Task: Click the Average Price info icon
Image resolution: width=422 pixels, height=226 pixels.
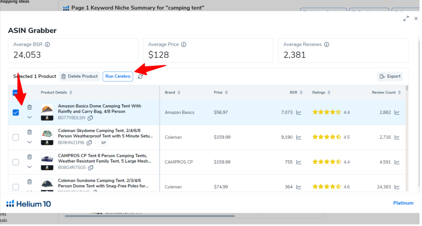Action: pyautogui.click(x=183, y=44)
